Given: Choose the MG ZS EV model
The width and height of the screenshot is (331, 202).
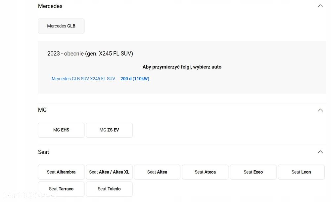Looking at the screenshot, I should [x=109, y=130].
